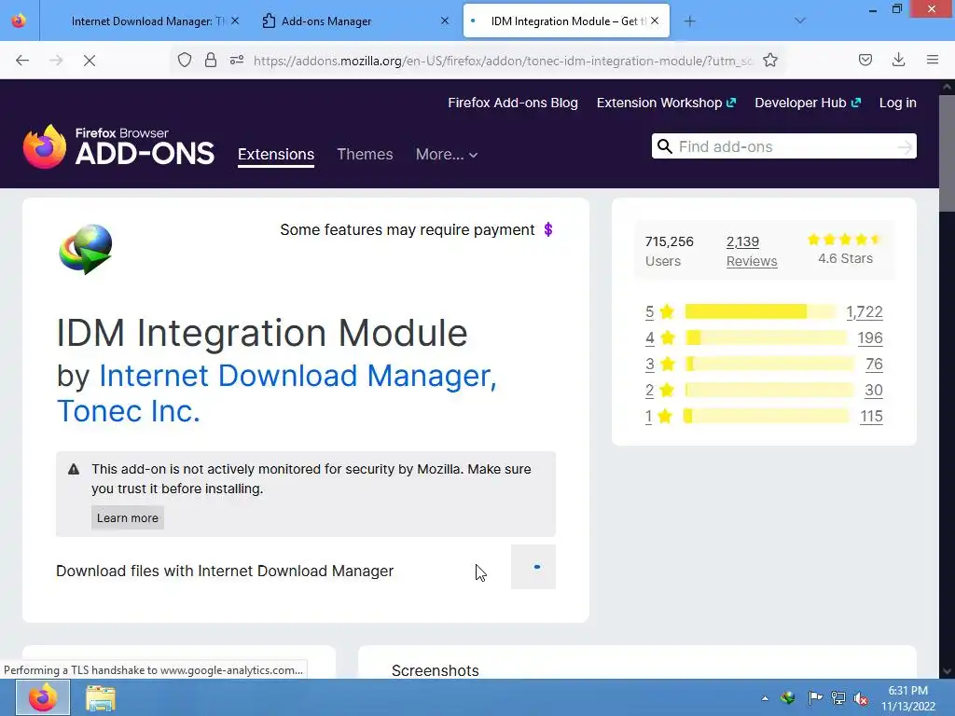955x716 pixels.
Task: Bookmark this page with the star
Action: (x=770, y=60)
